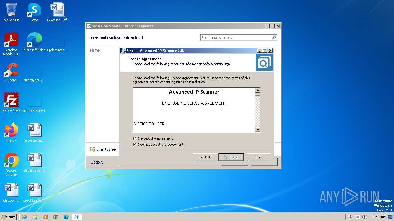Image resolution: width=394 pixels, height=221 pixels.
Task: Open File Explorer from the taskbar
Action: coord(35,217)
